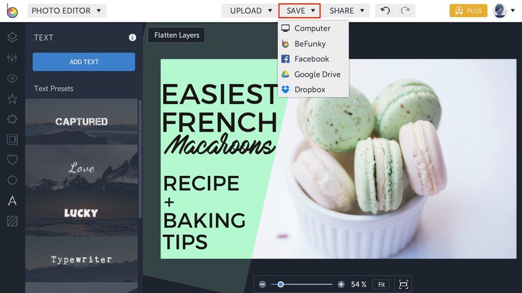Click the user profile avatar
This screenshot has height=293, width=522.
tap(499, 11)
